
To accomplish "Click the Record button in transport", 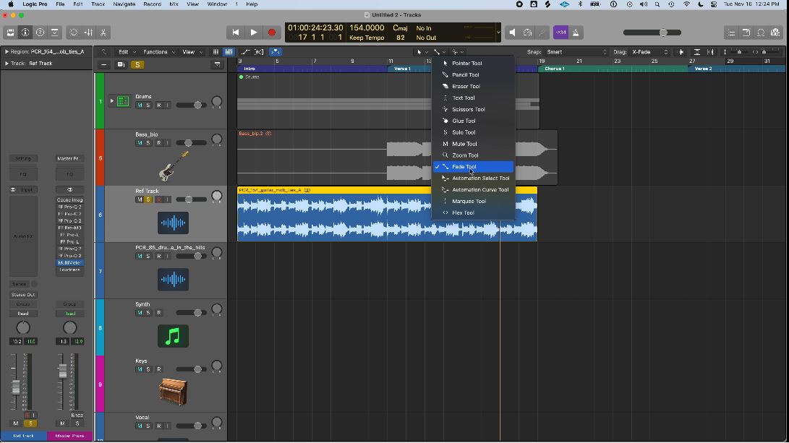I will click(272, 33).
